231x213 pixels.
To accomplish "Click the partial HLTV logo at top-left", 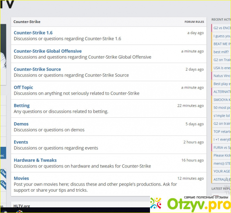I will point(7,4).
